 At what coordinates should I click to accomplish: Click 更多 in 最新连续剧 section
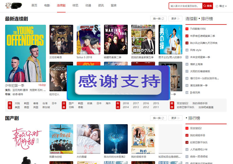(175, 19)
